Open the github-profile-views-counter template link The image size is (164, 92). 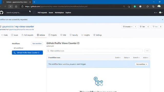pyautogui.click(x=22, y=30)
